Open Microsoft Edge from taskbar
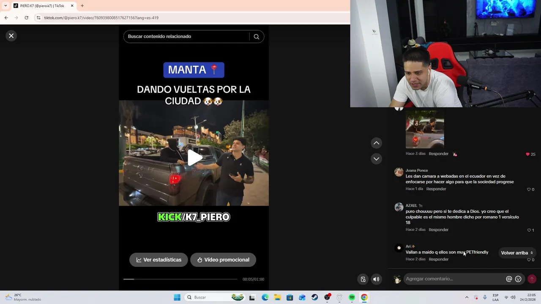 tap(265, 297)
